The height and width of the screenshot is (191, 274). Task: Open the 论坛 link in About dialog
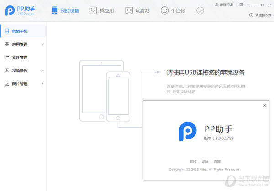(205, 161)
